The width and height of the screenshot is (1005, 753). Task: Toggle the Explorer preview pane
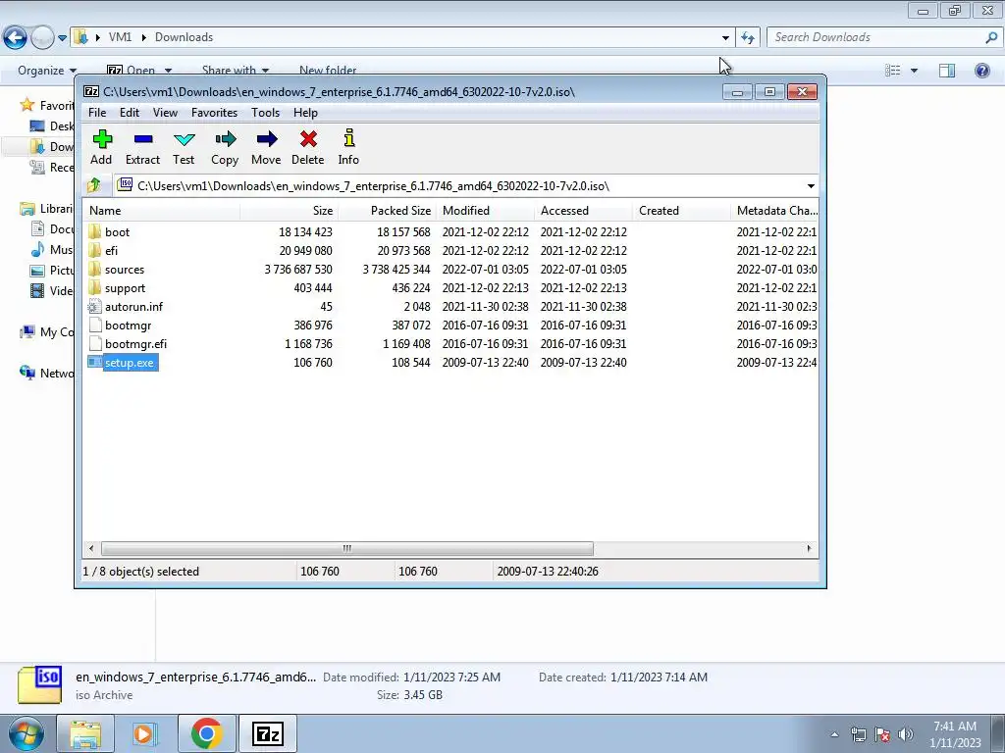[947, 71]
